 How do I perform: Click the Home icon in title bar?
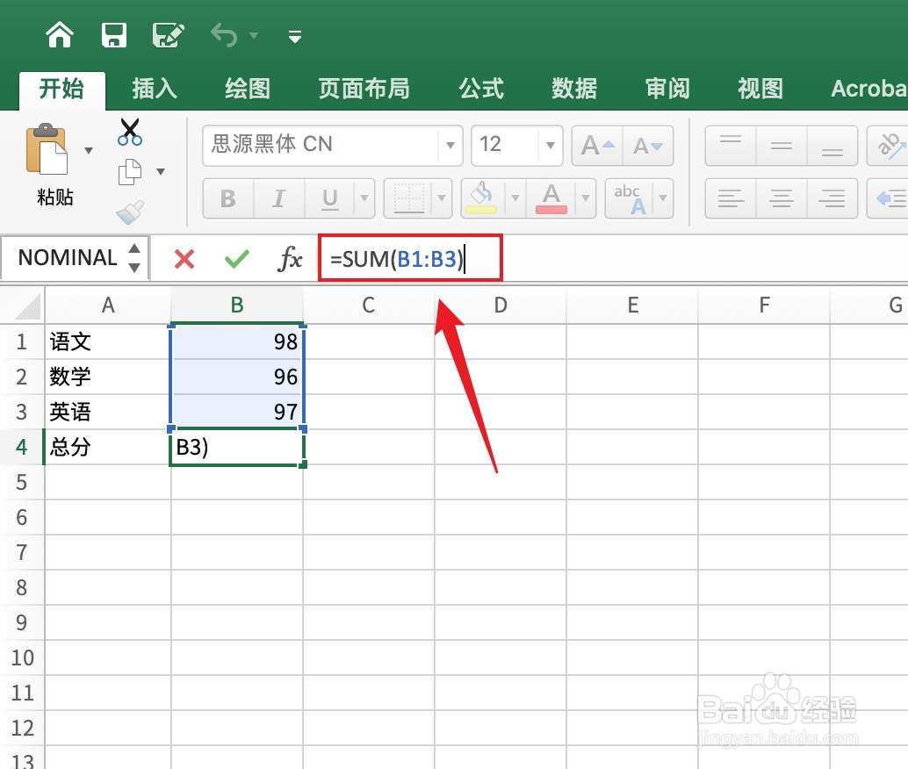click(60, 35)
